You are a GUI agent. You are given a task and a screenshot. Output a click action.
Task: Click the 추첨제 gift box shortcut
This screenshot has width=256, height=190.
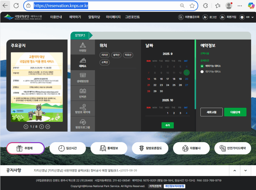click(x=25, y=148)
